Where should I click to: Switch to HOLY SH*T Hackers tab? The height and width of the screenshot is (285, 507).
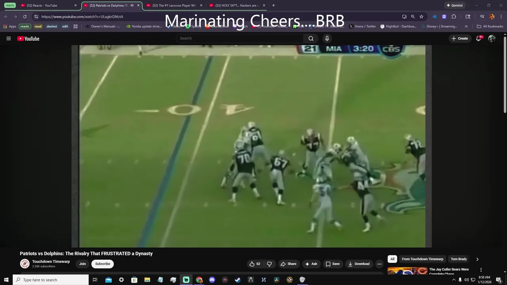tap(237, 6)
